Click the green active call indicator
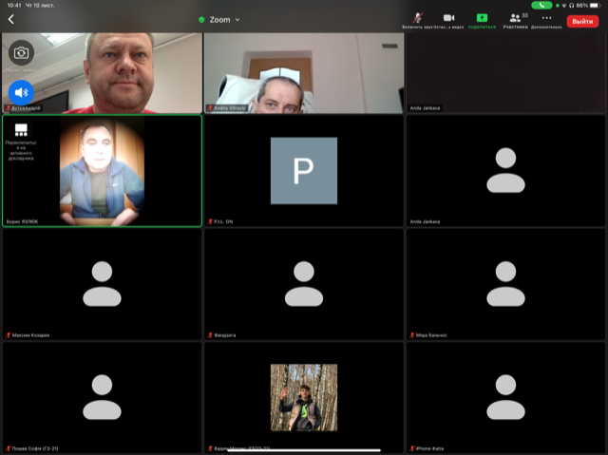608x455 pixels. point(541,6)
